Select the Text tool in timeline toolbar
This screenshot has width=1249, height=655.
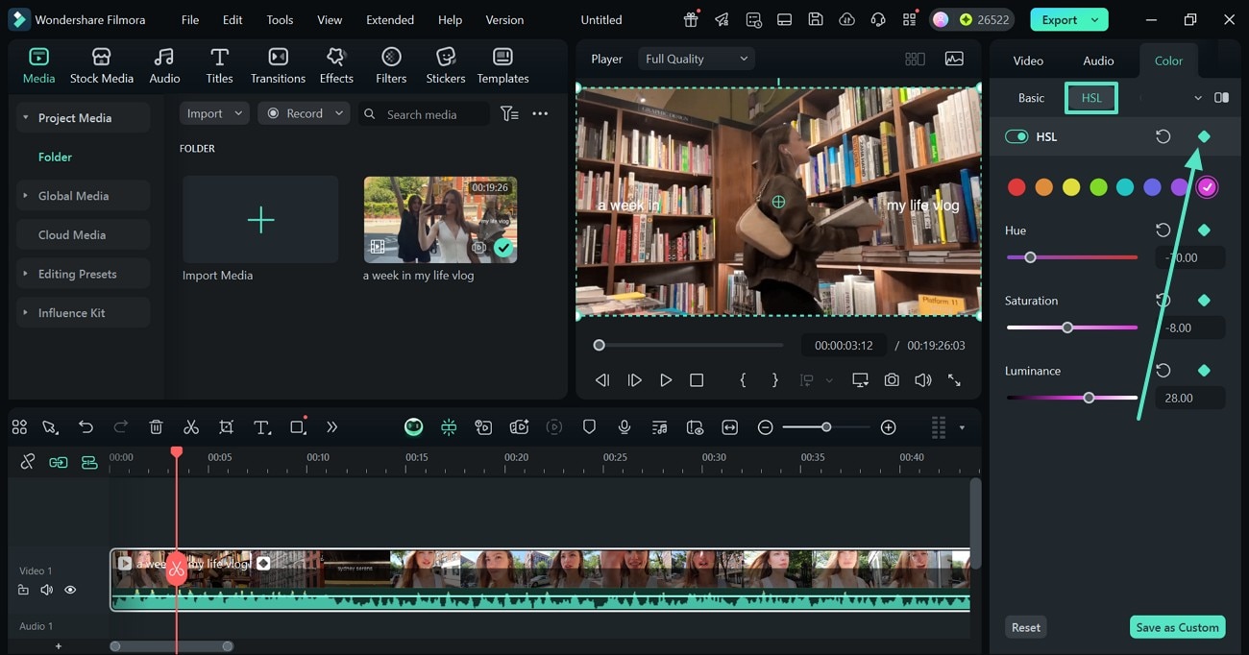pyautogui.click(x=261, y=427)
